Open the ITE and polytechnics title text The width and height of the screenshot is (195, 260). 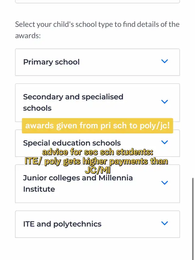(x=62, y=224)
